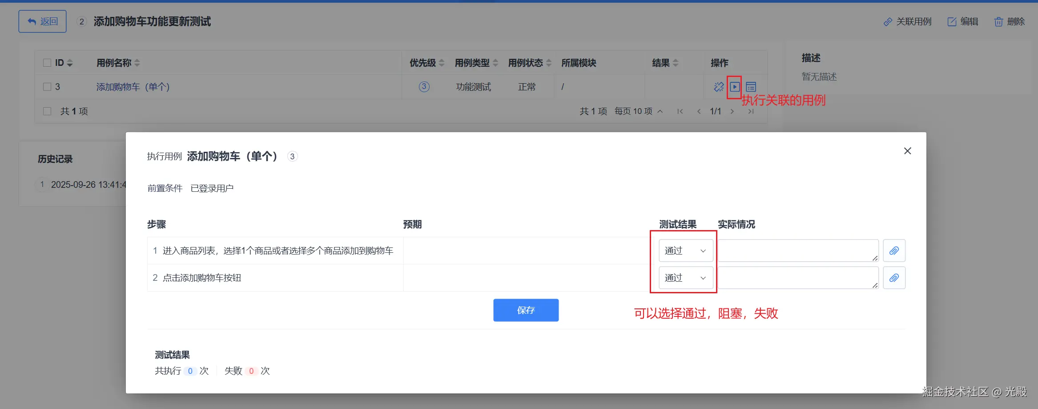Click the dialog title 添加购物车（单个）

click(x=232, y=156)
